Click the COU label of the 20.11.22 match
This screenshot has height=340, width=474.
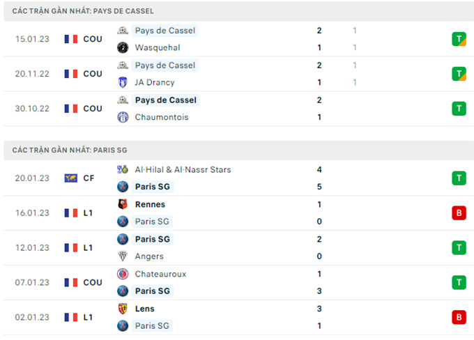tap(93, 74)
